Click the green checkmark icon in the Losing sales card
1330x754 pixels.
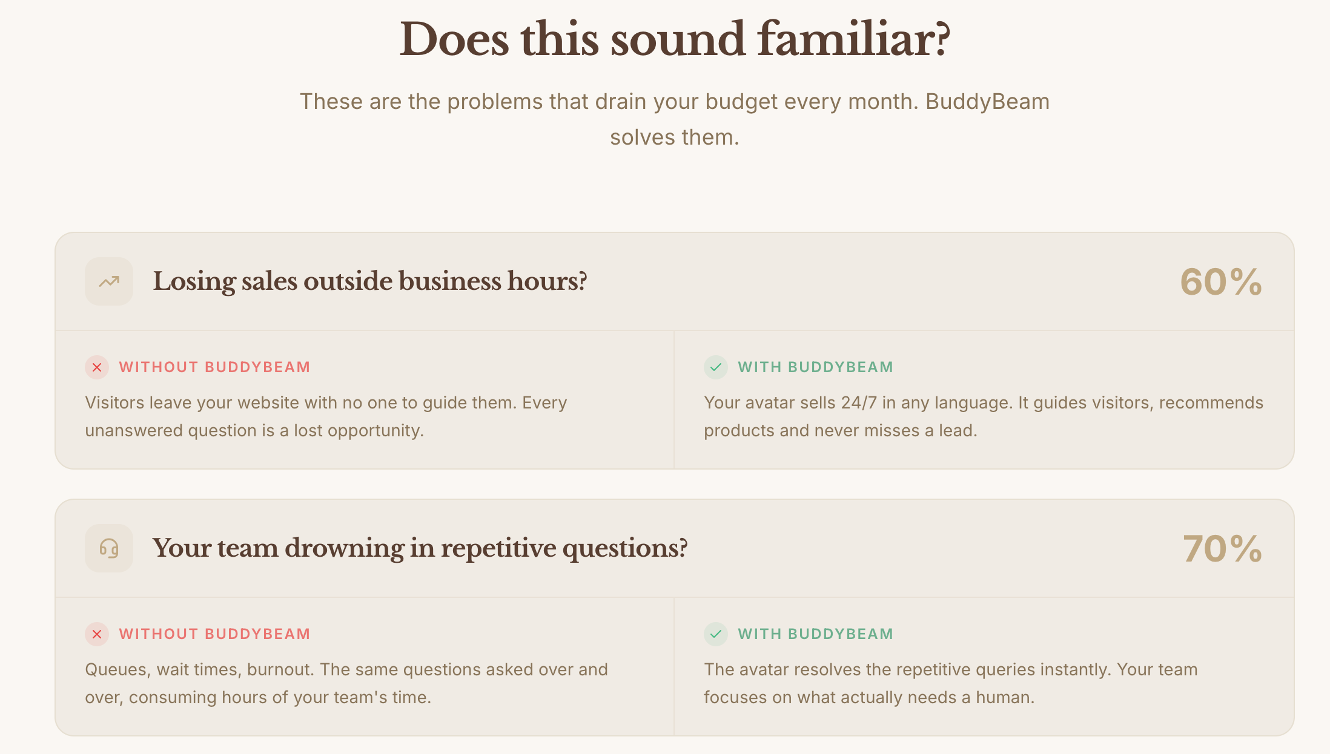[716, 367]
